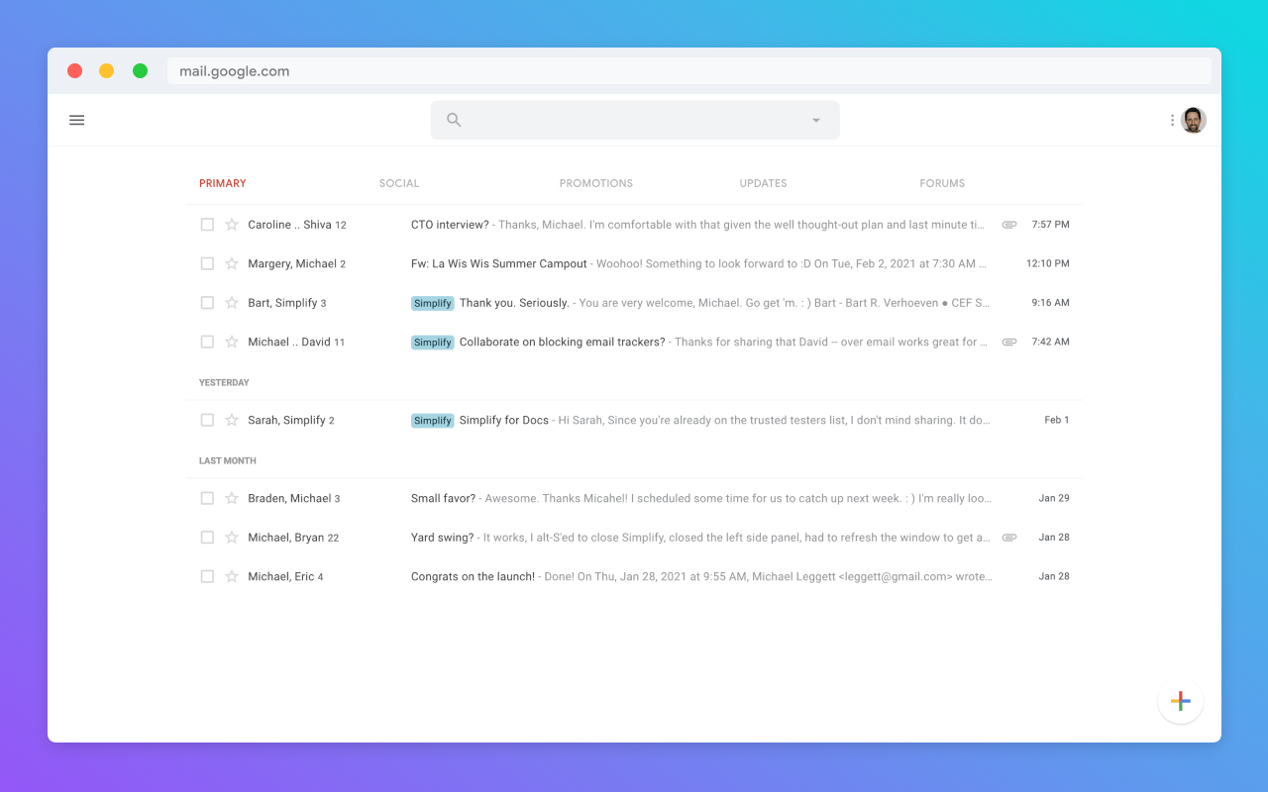Screen dimensions: 1268x792
Task: Open the search options dropdown arrow
Action: (x=815, y=119)
